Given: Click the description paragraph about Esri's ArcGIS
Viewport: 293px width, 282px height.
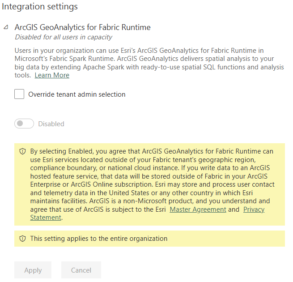Looking at the screenshot, I should point(149,63).
